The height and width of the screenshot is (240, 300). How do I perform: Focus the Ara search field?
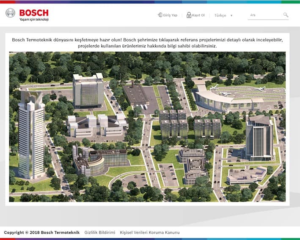tap(264, 15)
